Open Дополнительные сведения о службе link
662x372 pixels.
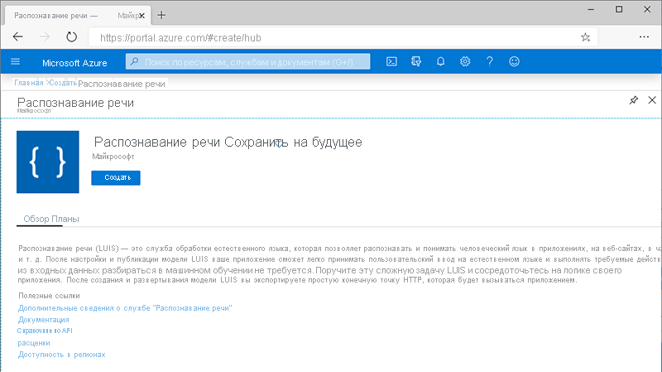pyautogui.click(x=125, y=308)
